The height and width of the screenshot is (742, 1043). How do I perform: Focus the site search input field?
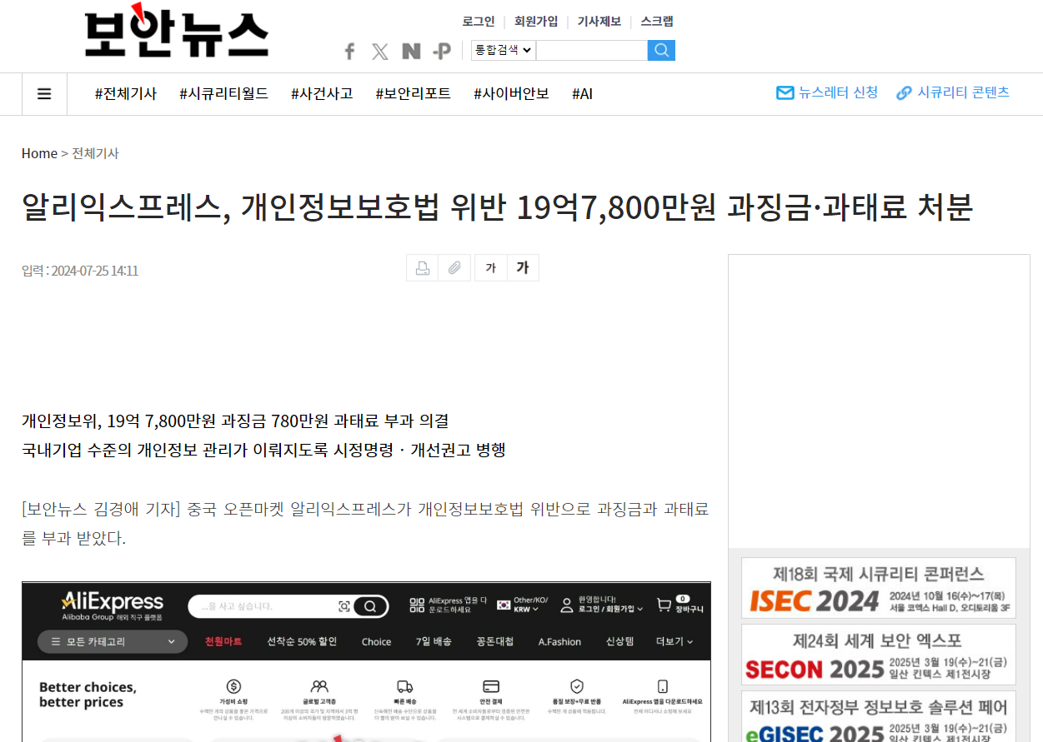(x=591, y=50)
